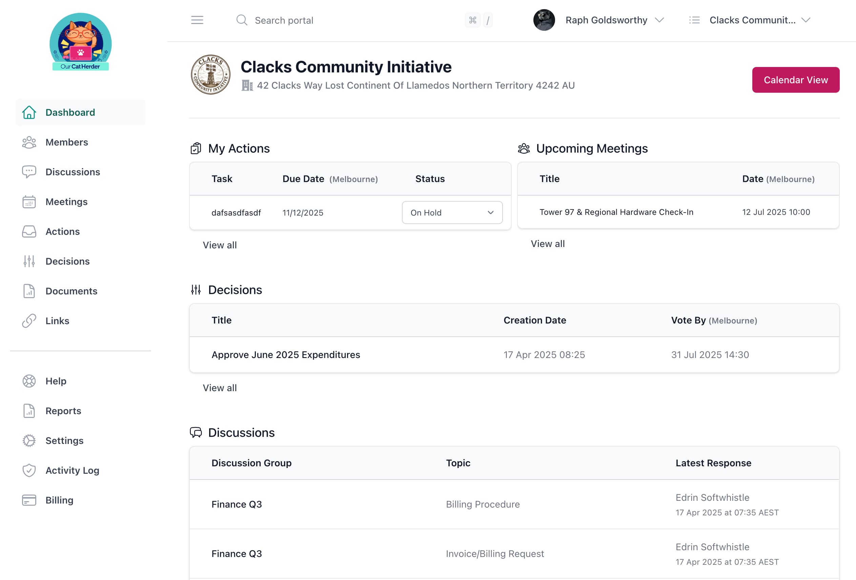Open the Meetings calendar icon
The image size is (856, 580).
[x=29, y=202]
